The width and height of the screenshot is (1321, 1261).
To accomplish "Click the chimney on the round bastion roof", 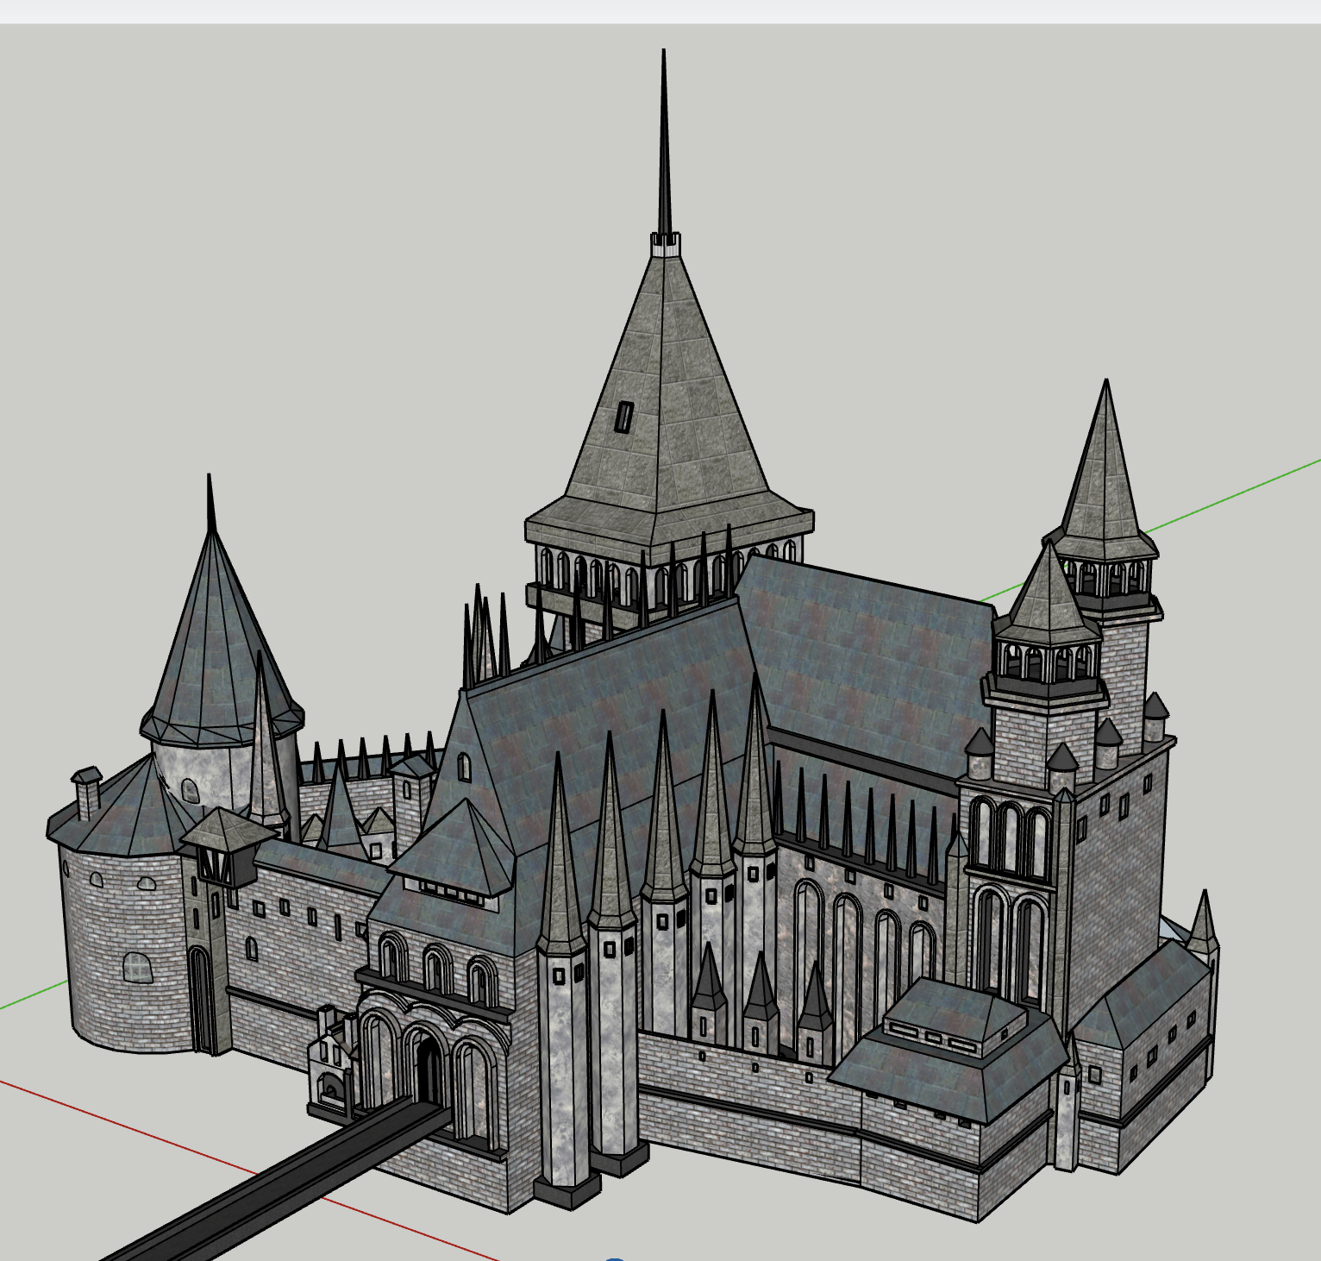I will tap(86, 792).
